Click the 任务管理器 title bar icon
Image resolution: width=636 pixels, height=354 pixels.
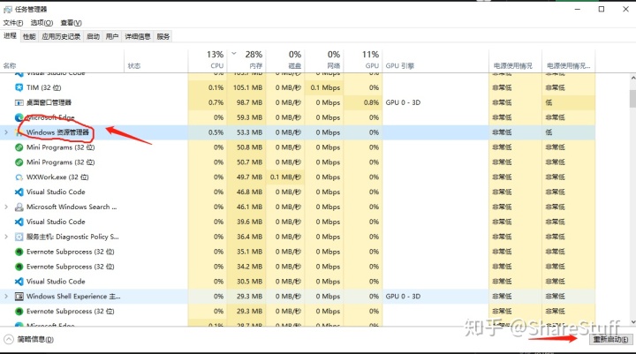click(x=8, y=10)
